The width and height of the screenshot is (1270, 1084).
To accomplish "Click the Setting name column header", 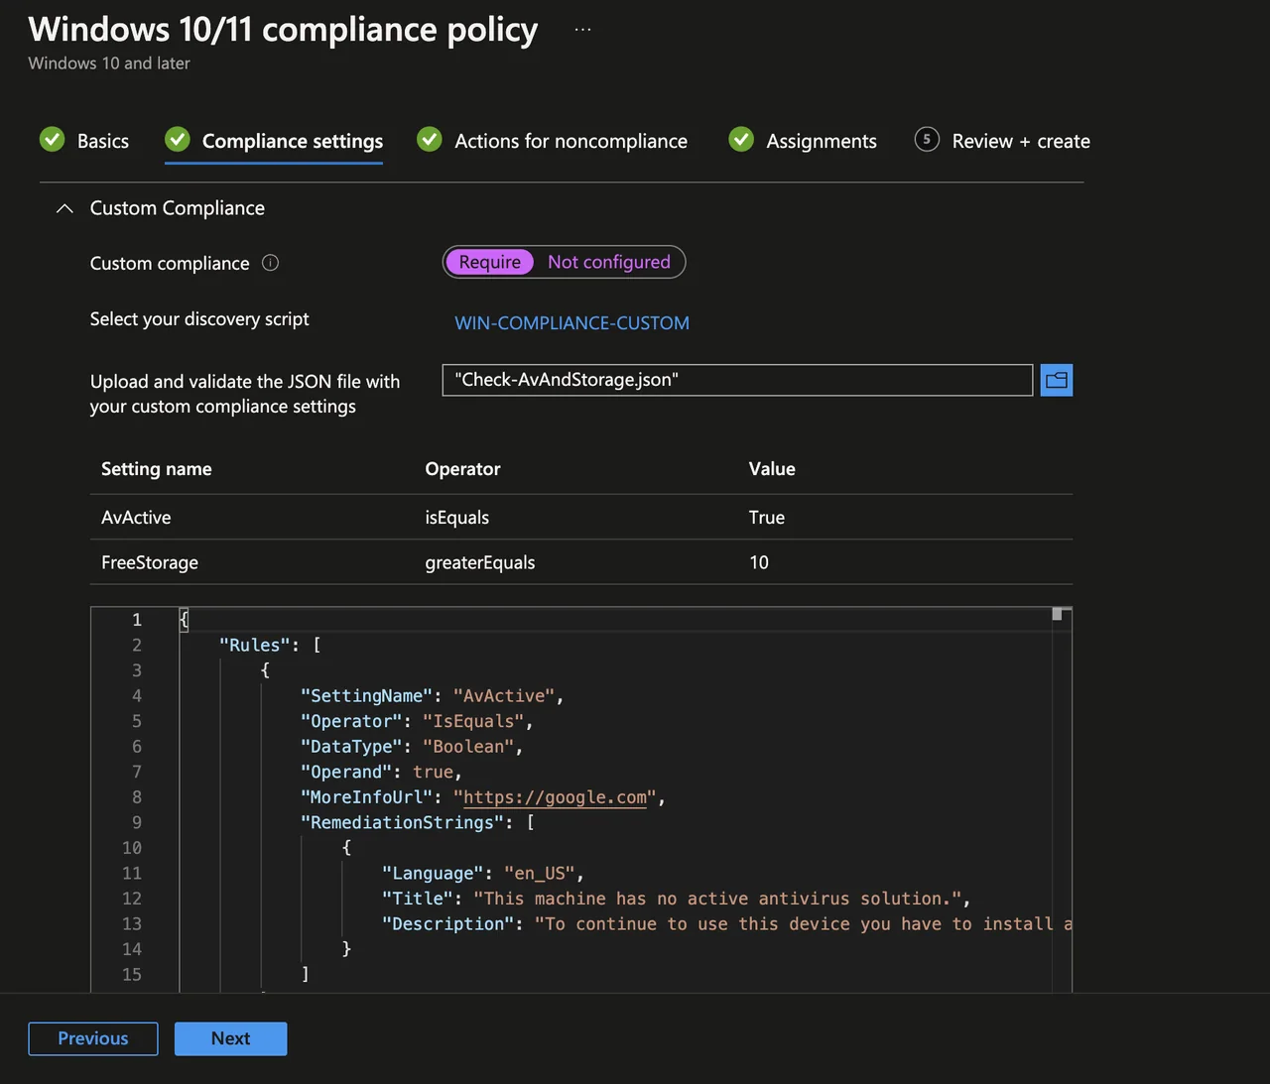I will [157, 469].
